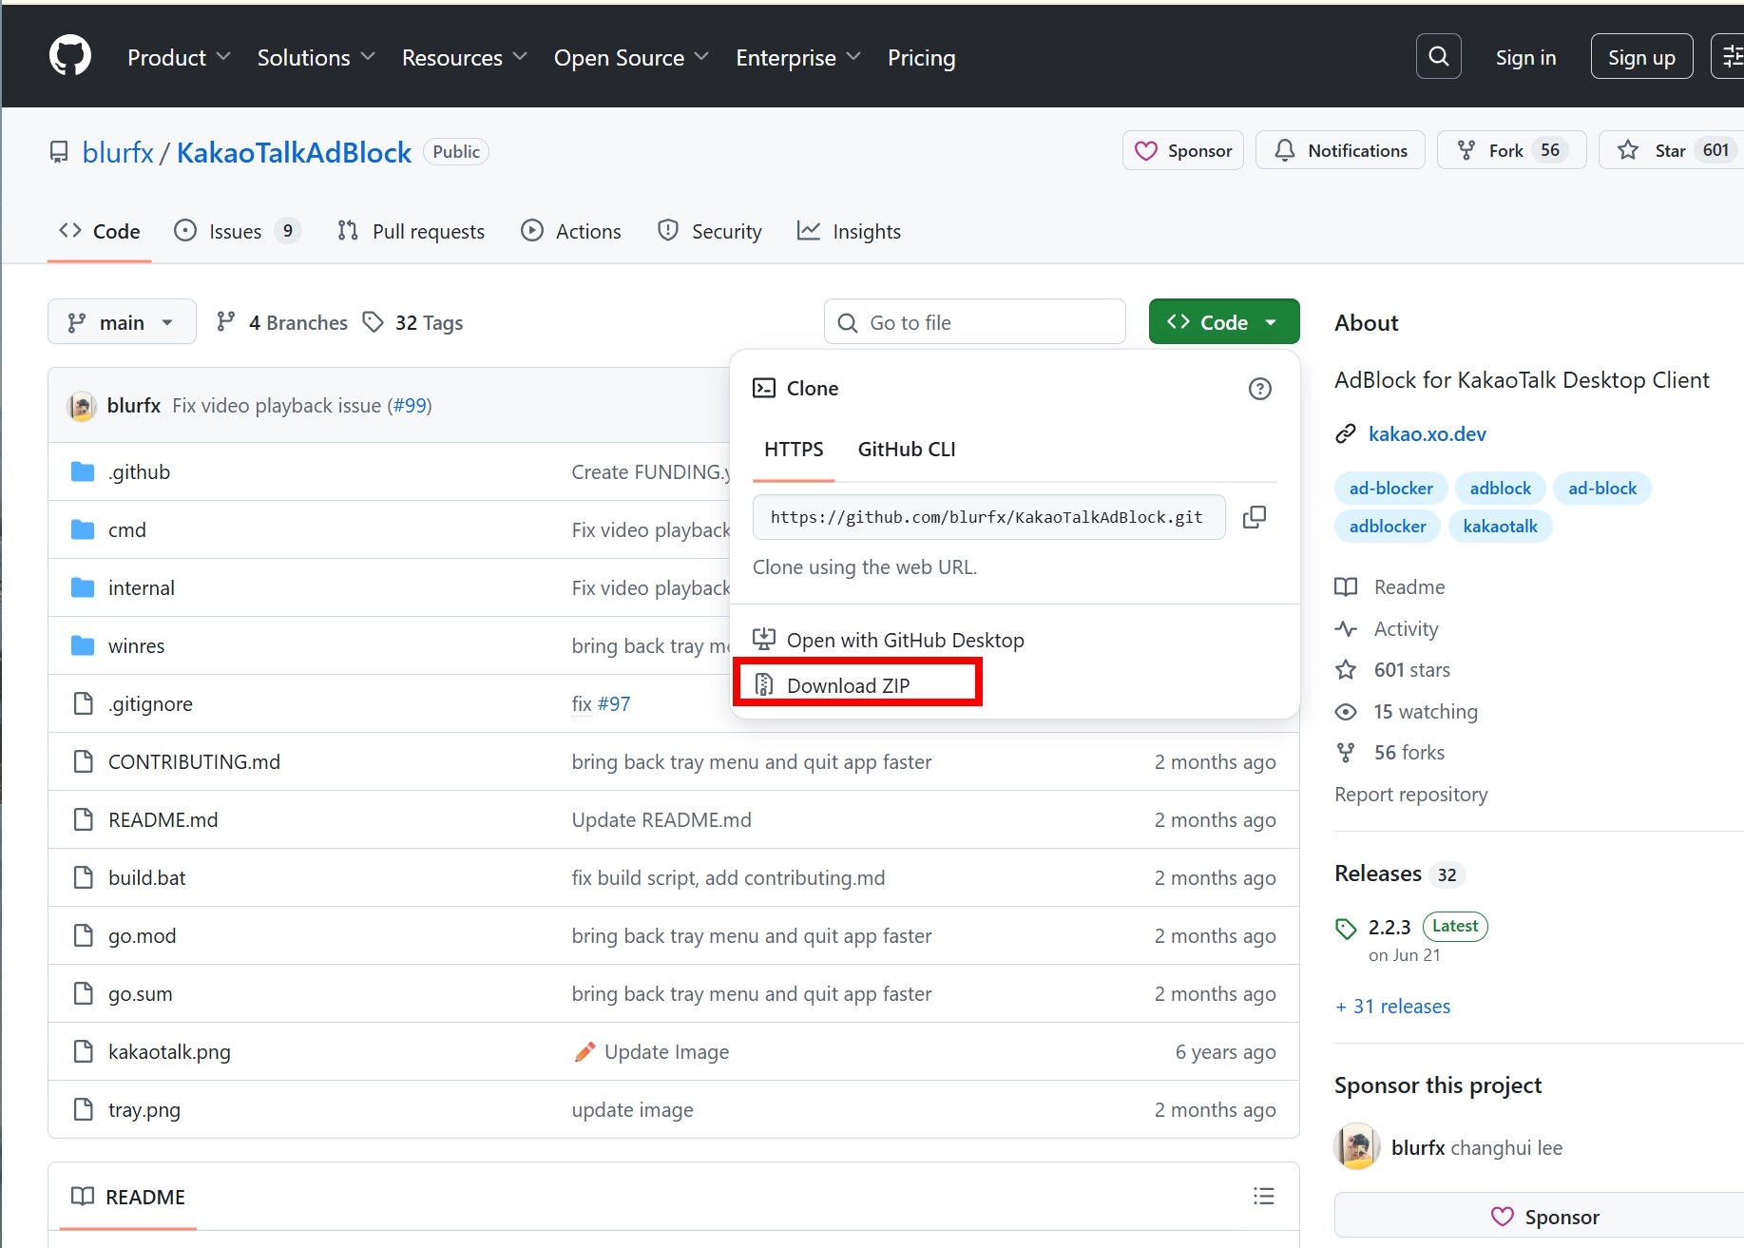Open go.mod file
1744x1248 pixels.
142,935
